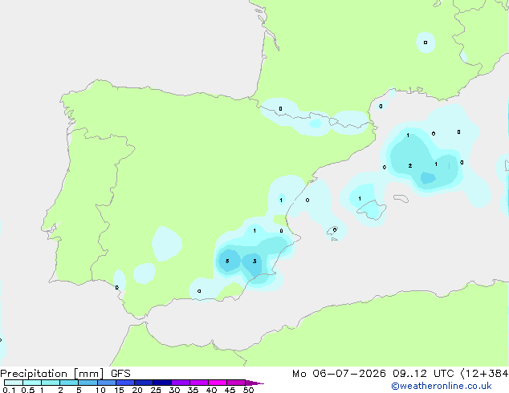Click the "GFS" model label
Image resolution: width=509 pixels, height=393 pixels.
click(120, 374)
